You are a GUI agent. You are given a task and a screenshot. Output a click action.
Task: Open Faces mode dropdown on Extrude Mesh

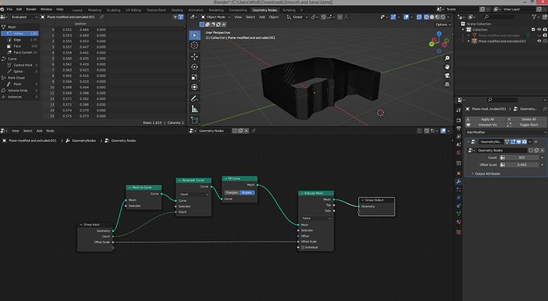[x=316, y=218]
